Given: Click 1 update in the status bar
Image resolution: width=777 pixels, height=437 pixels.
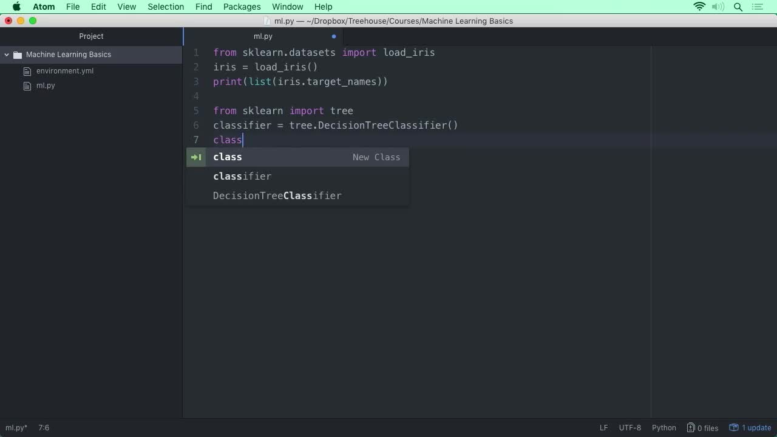Looking at the screenshot, I should tap(756, 427).
